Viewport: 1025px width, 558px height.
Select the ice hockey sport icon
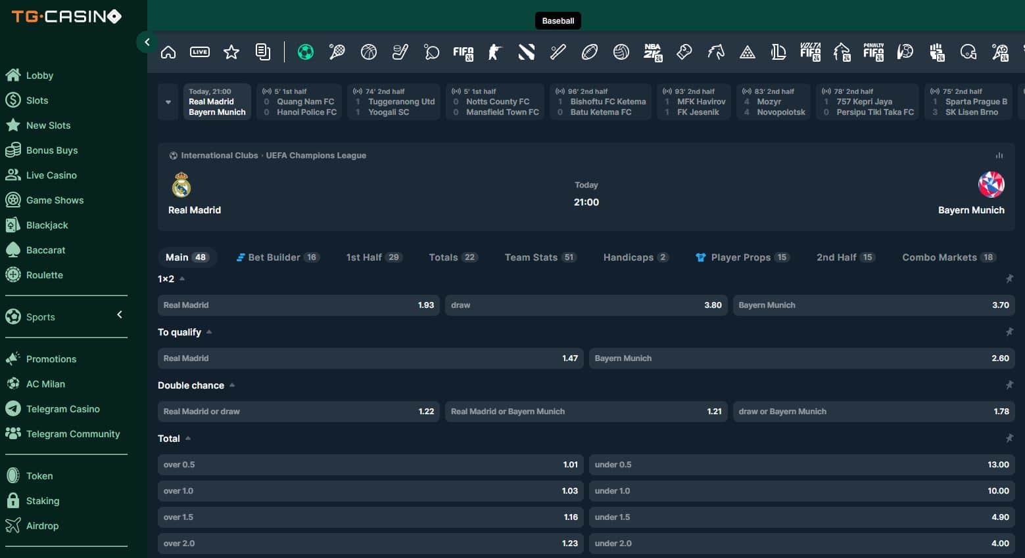(400, 52)
